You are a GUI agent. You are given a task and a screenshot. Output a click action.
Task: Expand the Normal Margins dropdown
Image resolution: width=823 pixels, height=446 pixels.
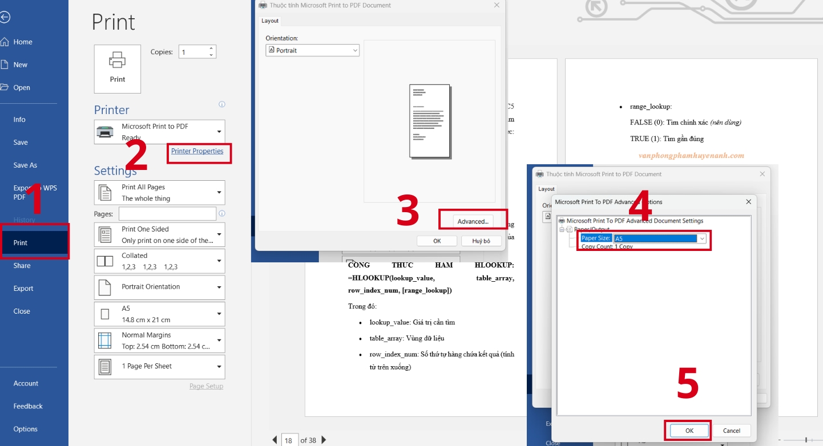coord(160,340)
